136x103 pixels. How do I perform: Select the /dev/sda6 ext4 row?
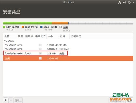coord(68,53)
